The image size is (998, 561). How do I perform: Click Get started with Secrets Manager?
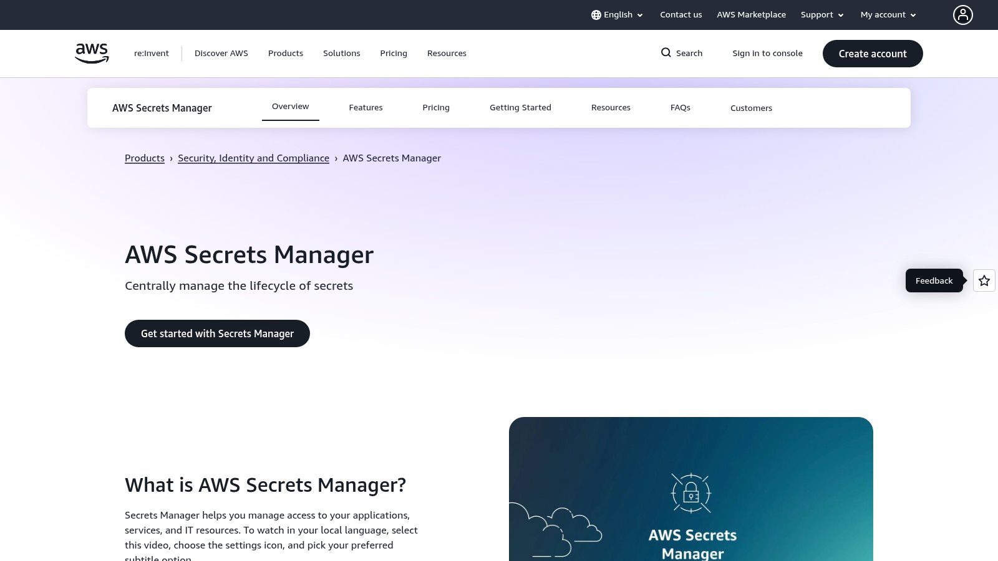[x=217, y=333]
